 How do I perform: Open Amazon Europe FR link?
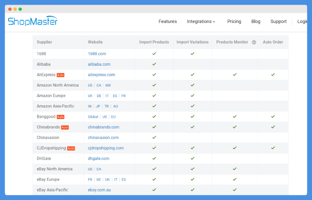click(x=123, y=96)
